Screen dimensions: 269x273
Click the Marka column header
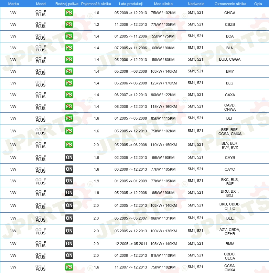tap(13, 4)
